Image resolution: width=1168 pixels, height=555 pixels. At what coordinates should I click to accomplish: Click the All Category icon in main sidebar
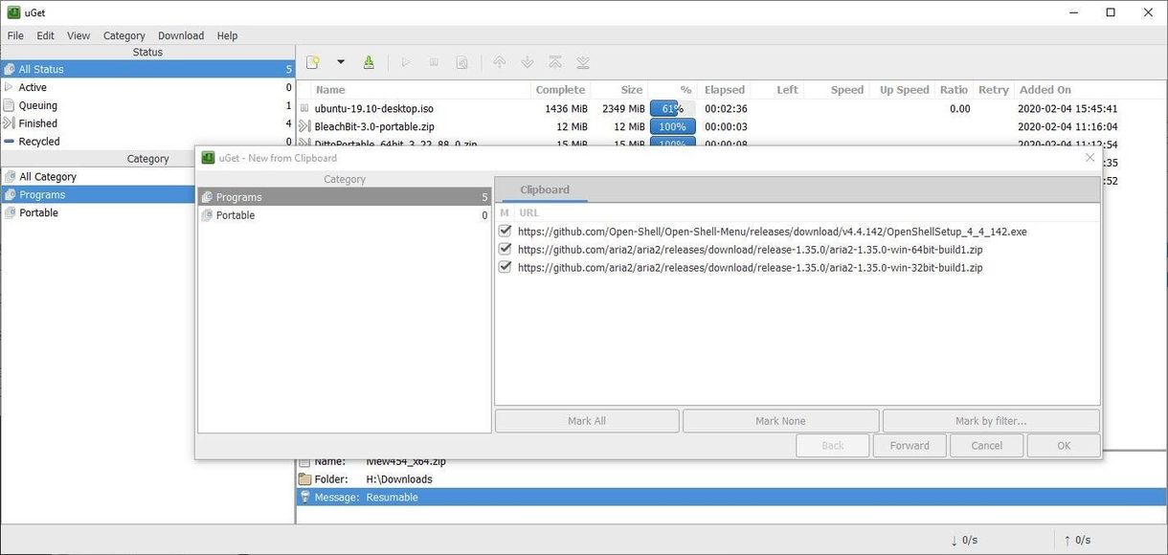coord(10,177)
